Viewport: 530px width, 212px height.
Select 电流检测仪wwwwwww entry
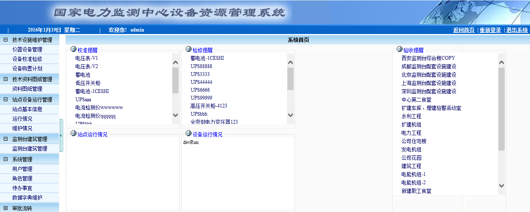click(x=99, y=108)
